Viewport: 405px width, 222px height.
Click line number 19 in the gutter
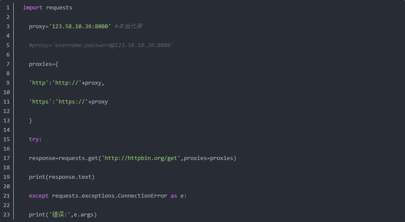[x=6, y=177]
